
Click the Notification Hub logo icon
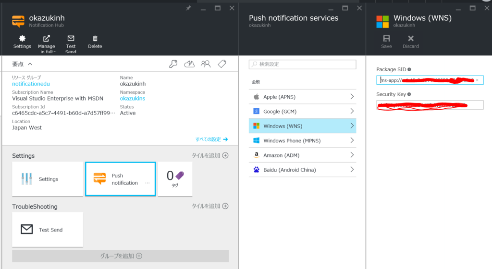coord(18,21)
